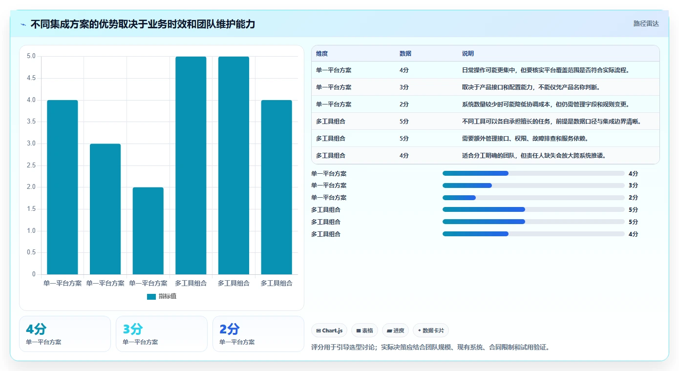Click the shortest chart bar at value 2.0
Image resolution: width=679 pixels, height=371 pixels.
click(x=148, y=231)
